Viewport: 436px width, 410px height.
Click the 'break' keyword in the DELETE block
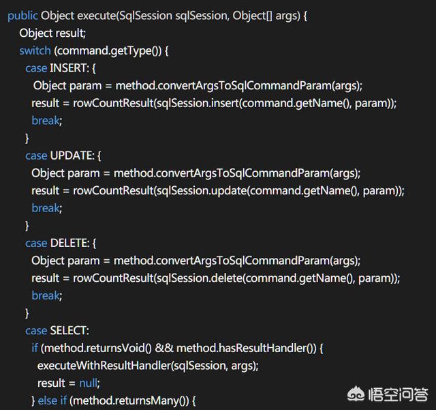(x=46, y=295)
